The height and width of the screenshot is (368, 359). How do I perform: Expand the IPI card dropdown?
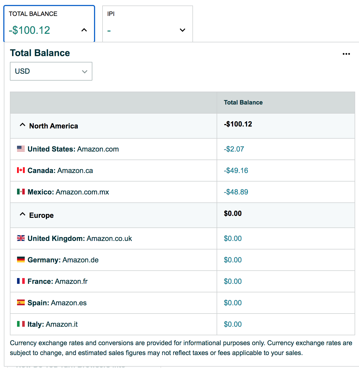pos(182,30)
